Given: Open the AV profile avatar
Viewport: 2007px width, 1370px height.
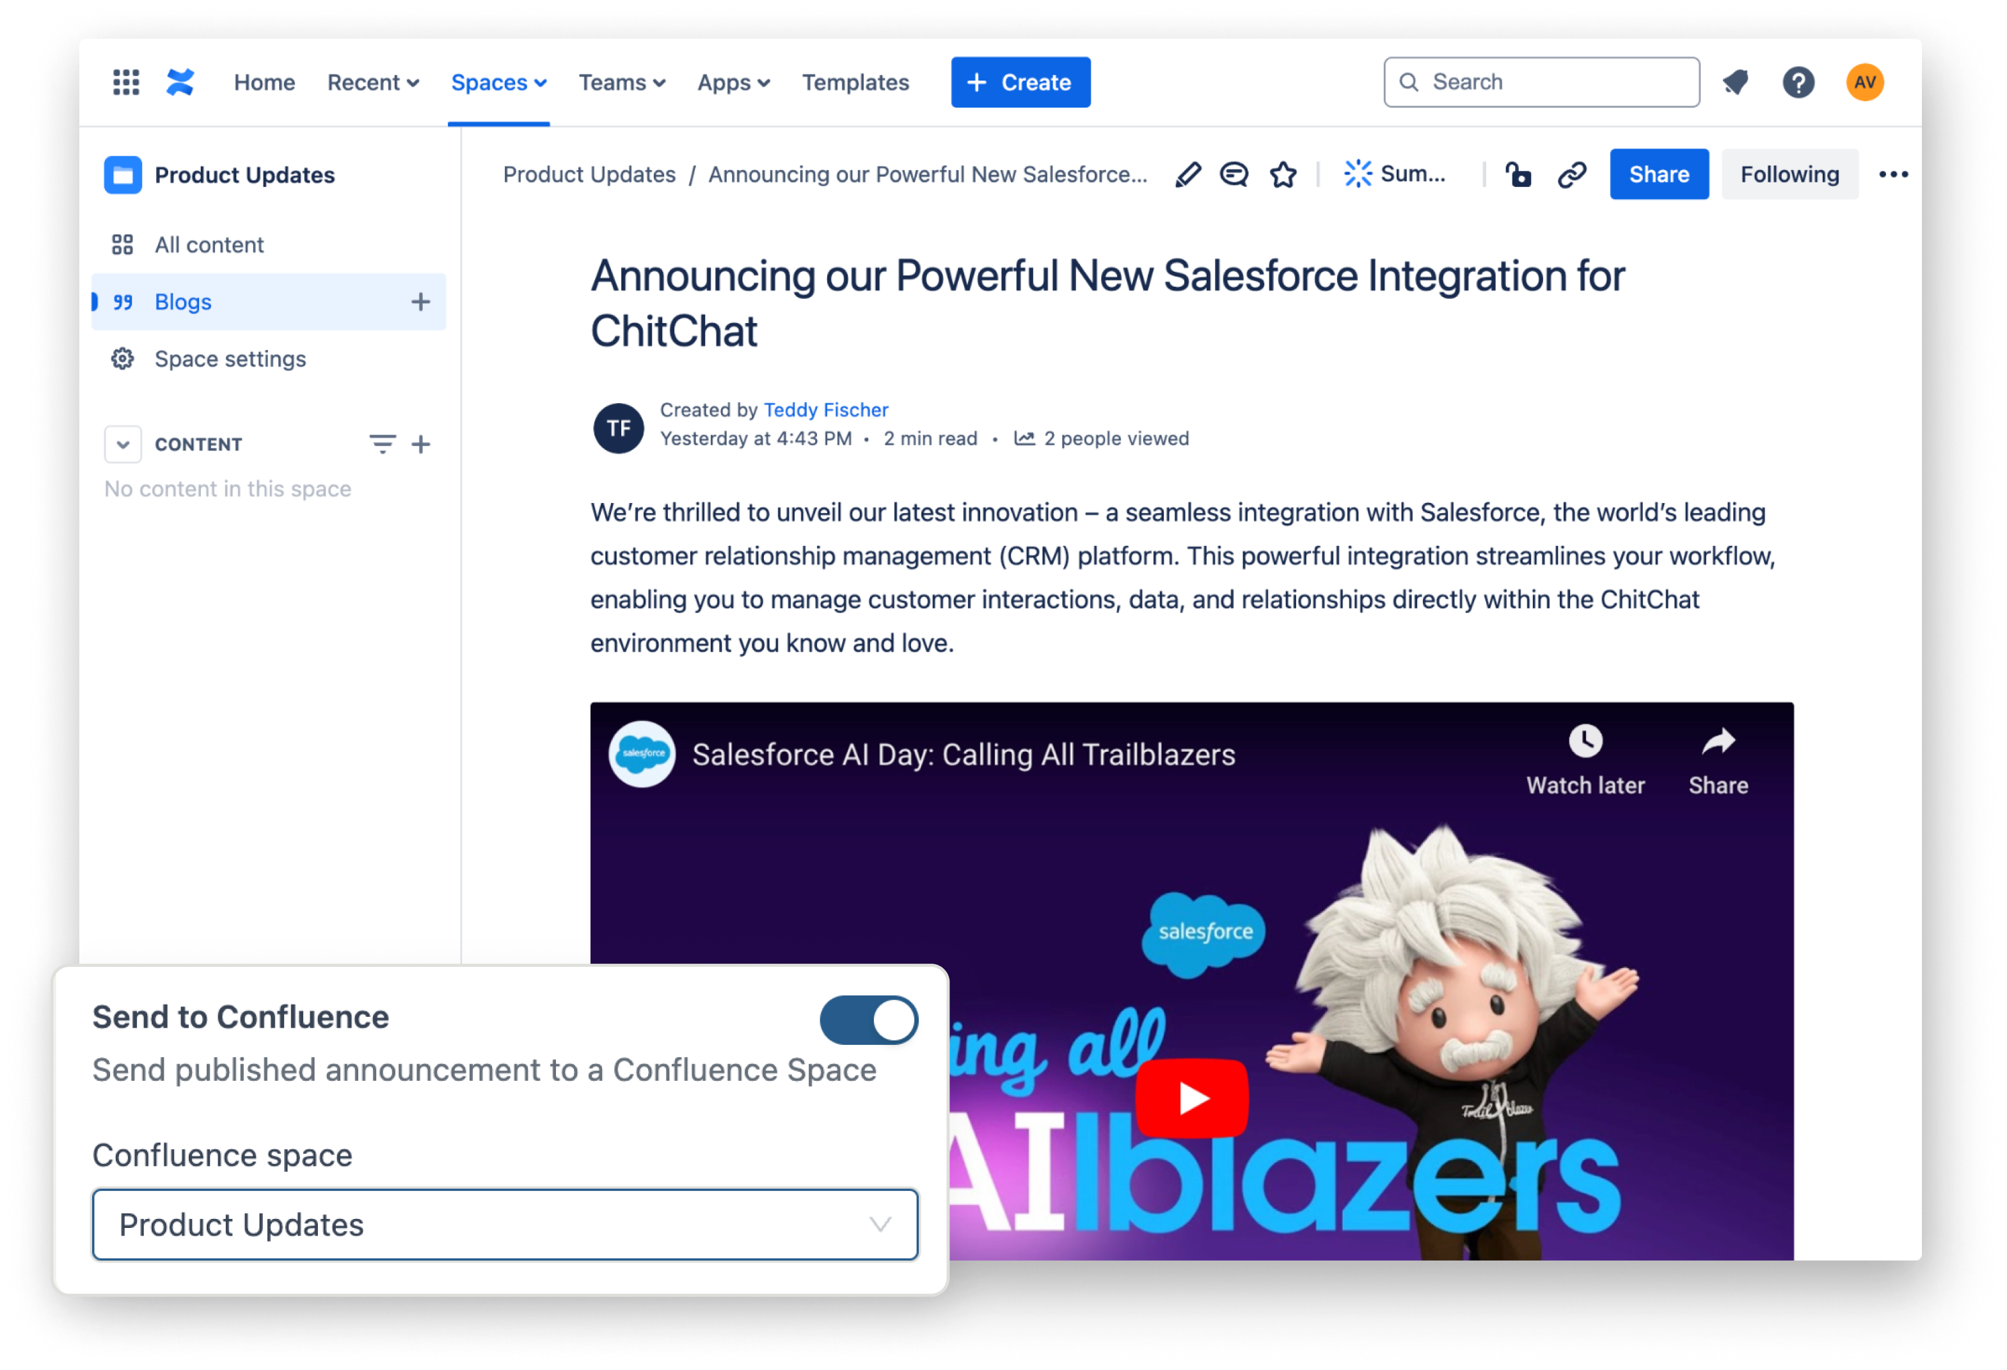Looking at the screenshot, I should pos(1864,82).
